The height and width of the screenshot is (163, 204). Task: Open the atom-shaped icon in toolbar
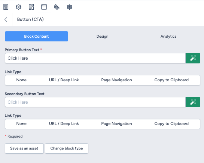tap(70, 7)
